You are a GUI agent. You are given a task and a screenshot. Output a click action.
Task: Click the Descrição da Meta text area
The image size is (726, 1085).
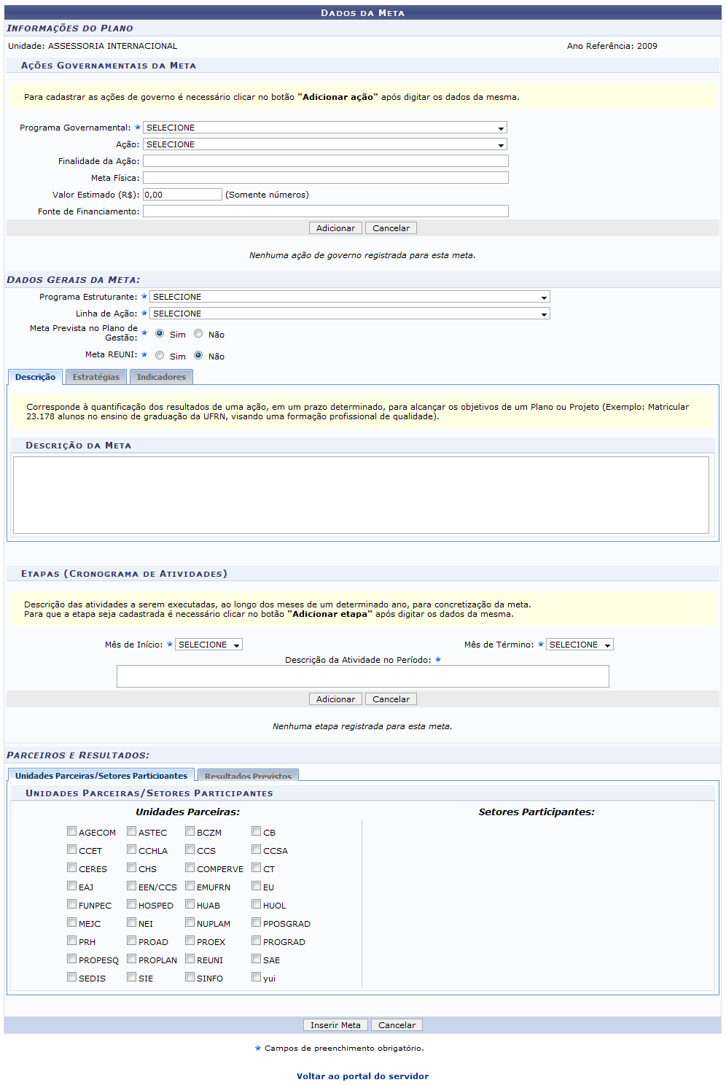pos(361,495)
